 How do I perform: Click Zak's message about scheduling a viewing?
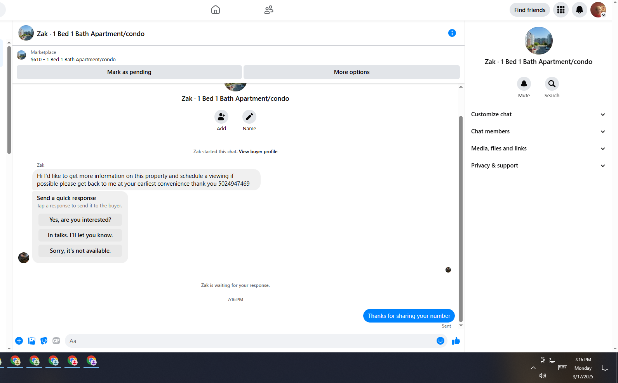click(146, 180)
